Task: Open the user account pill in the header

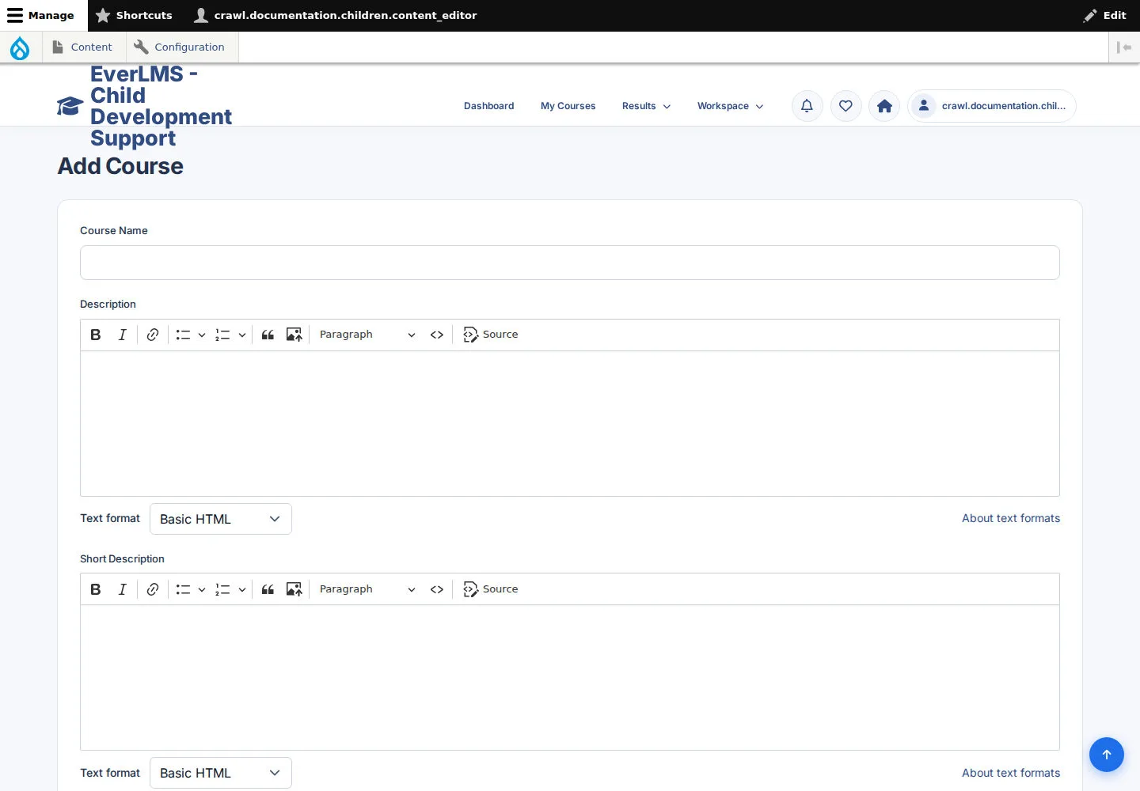Action: (x=991, y=106)
